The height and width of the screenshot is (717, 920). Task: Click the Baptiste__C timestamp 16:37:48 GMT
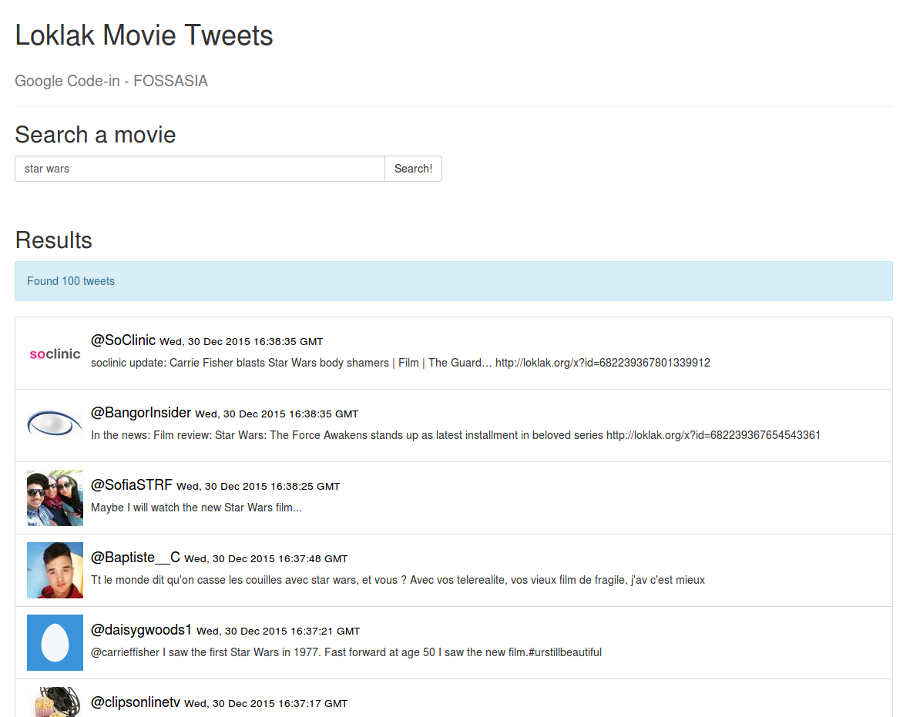(x=266, y=558)
